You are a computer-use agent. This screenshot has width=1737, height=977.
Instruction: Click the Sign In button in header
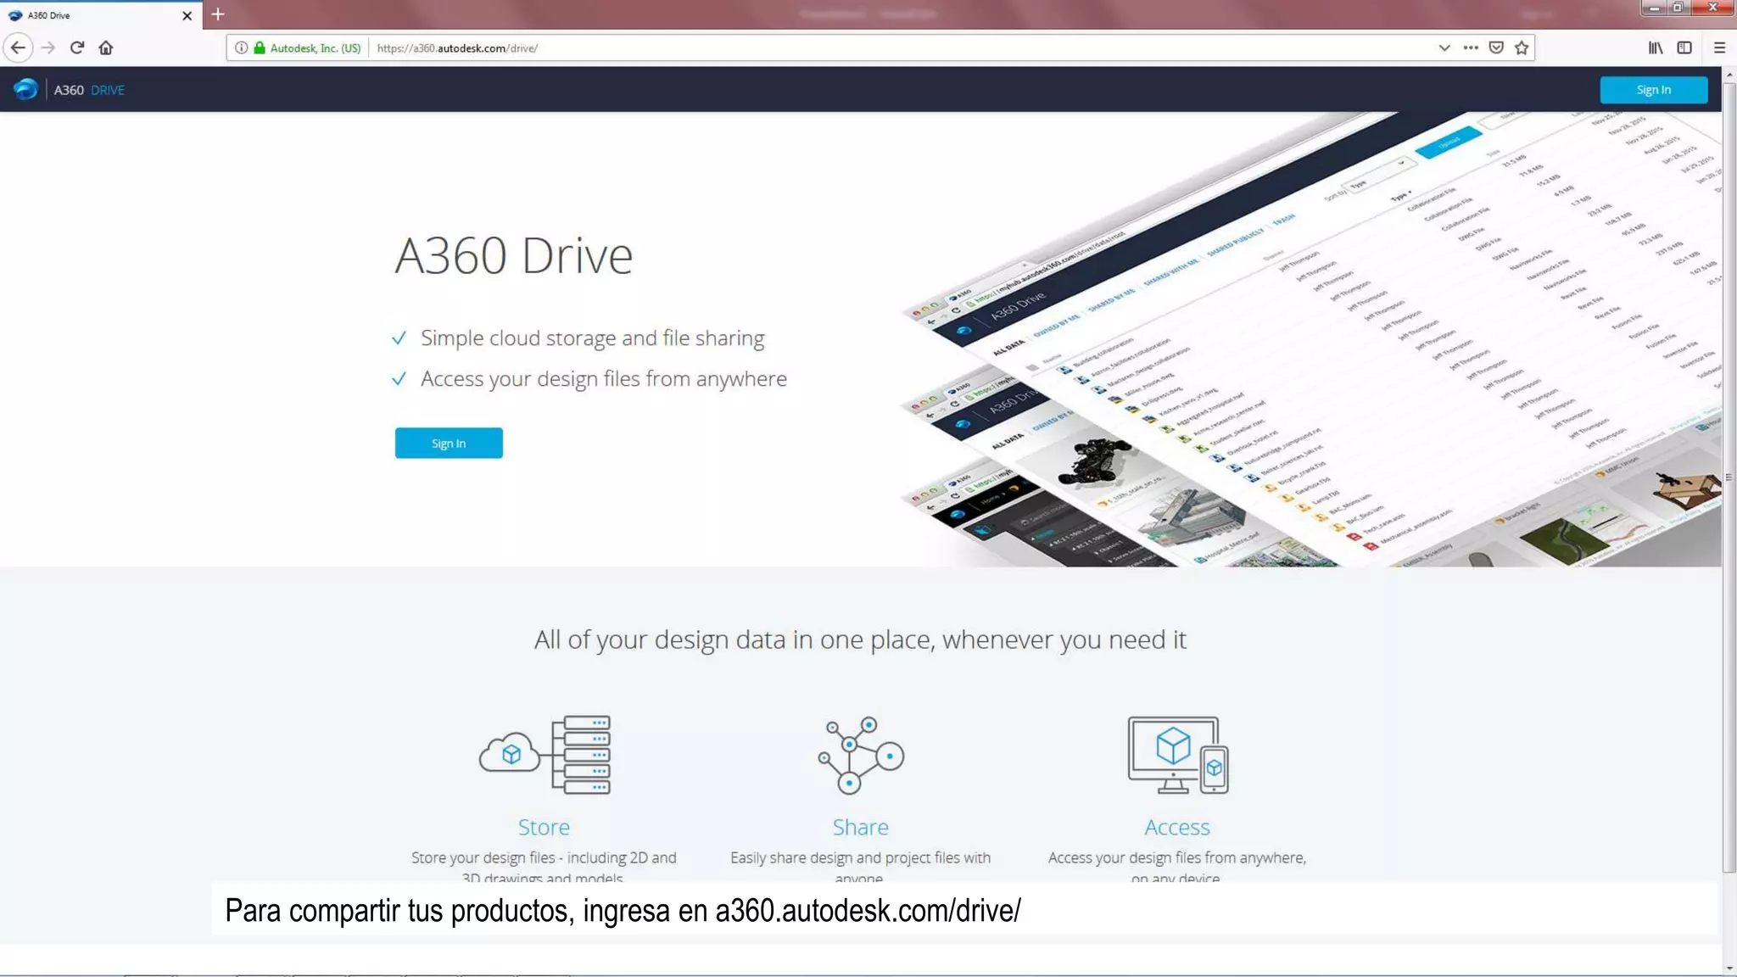tap(1653, 90)
